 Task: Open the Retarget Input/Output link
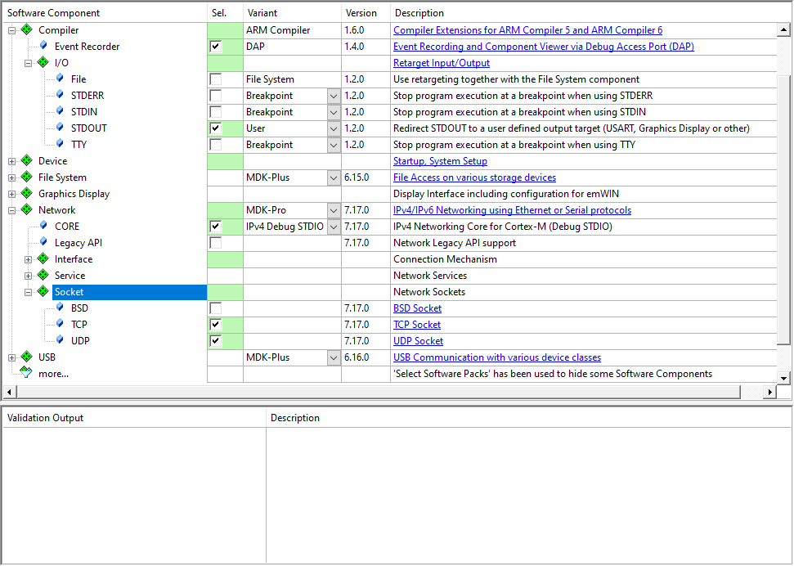pos(442,63)
